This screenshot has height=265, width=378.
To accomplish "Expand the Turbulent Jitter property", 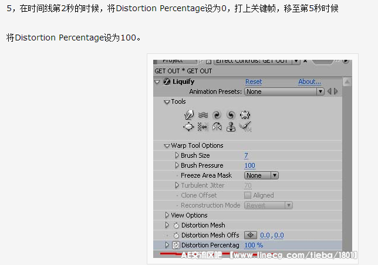I will (177, 185).
